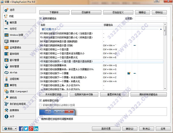Click the 故障排除 tools icon
The image size is (173, 133).
click(x=6, y=110)
